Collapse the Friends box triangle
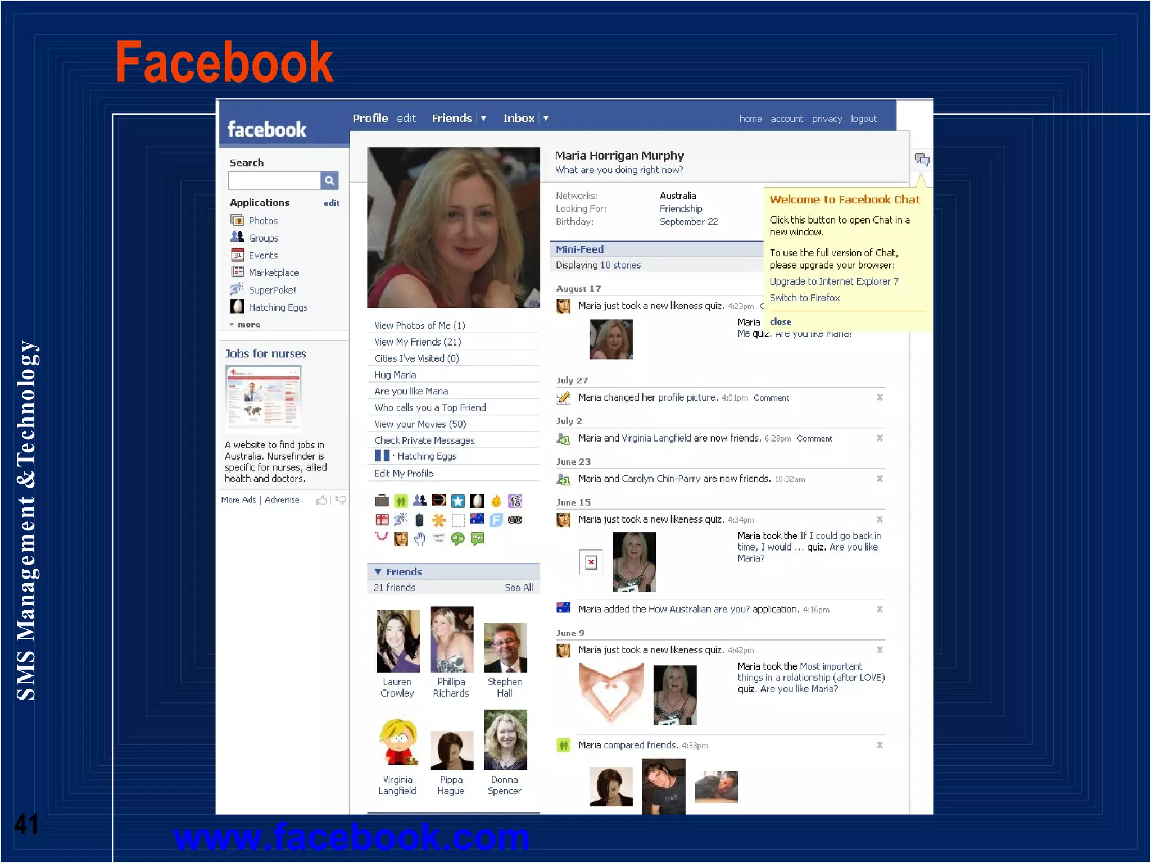Screen dimensions: 1151x863 [378, 571]
